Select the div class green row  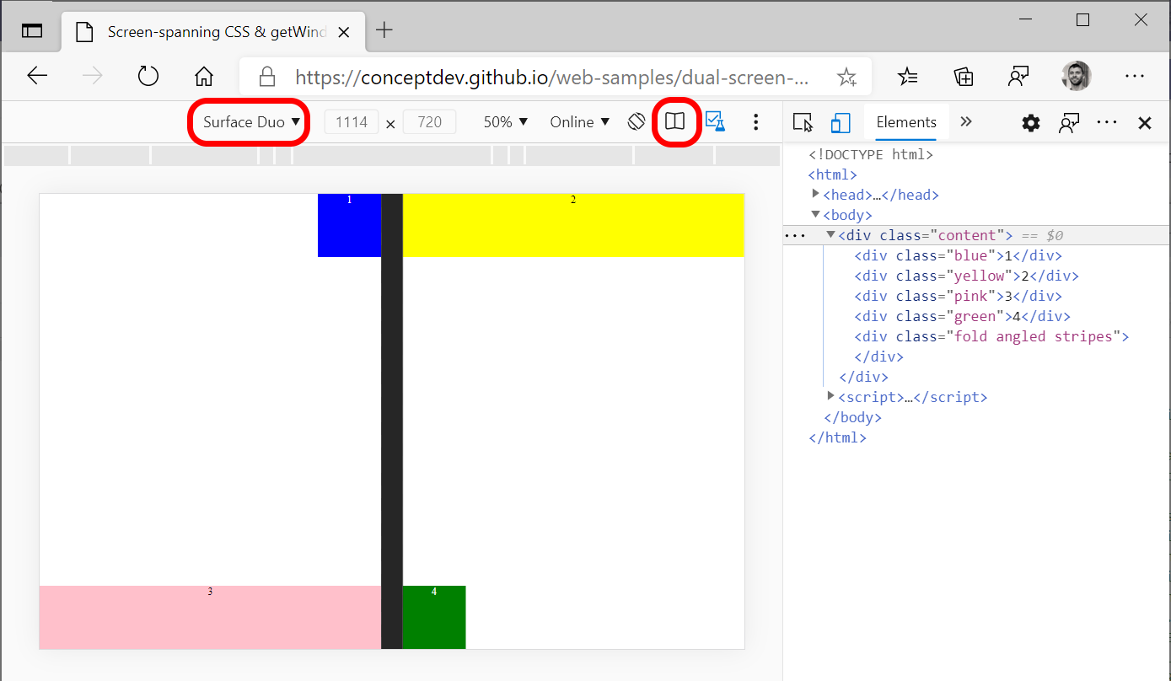[962, 316]
